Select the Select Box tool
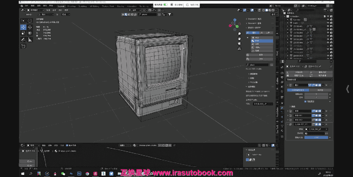353x177 pixels. pos(23,21)
